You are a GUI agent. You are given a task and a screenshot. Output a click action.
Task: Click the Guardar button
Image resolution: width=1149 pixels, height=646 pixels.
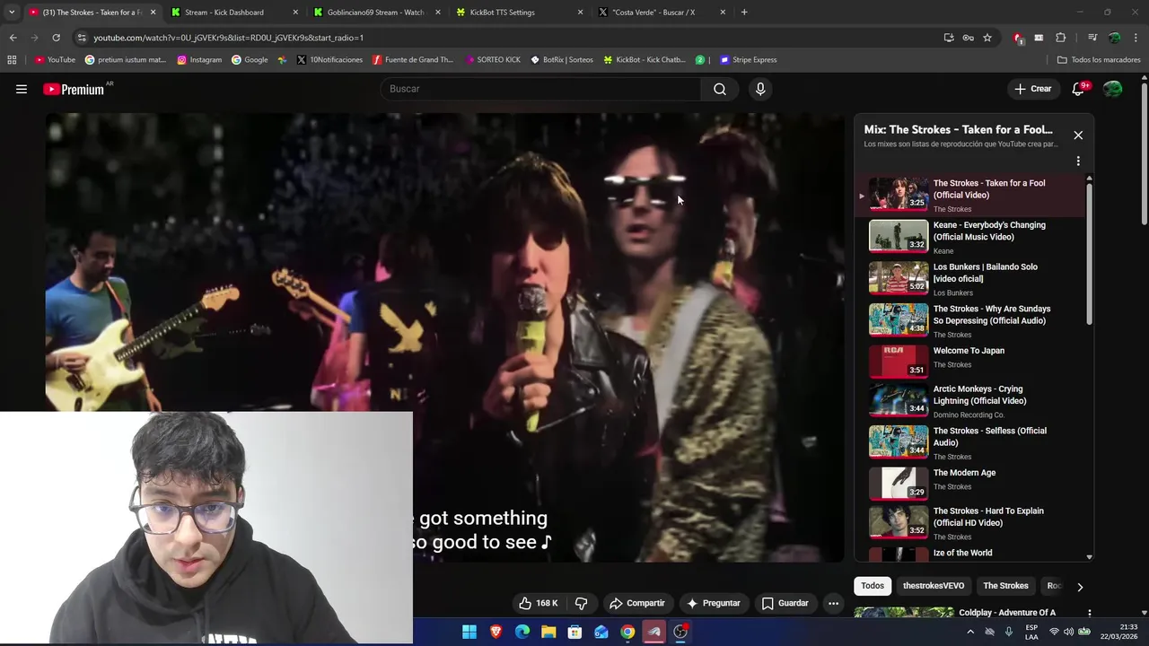[x=785, y=603]
